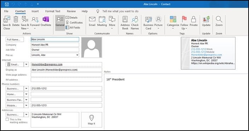Open the Customize Quick Access Toolbar arrow
The image size is (249, 131).
tap(38, 4)
